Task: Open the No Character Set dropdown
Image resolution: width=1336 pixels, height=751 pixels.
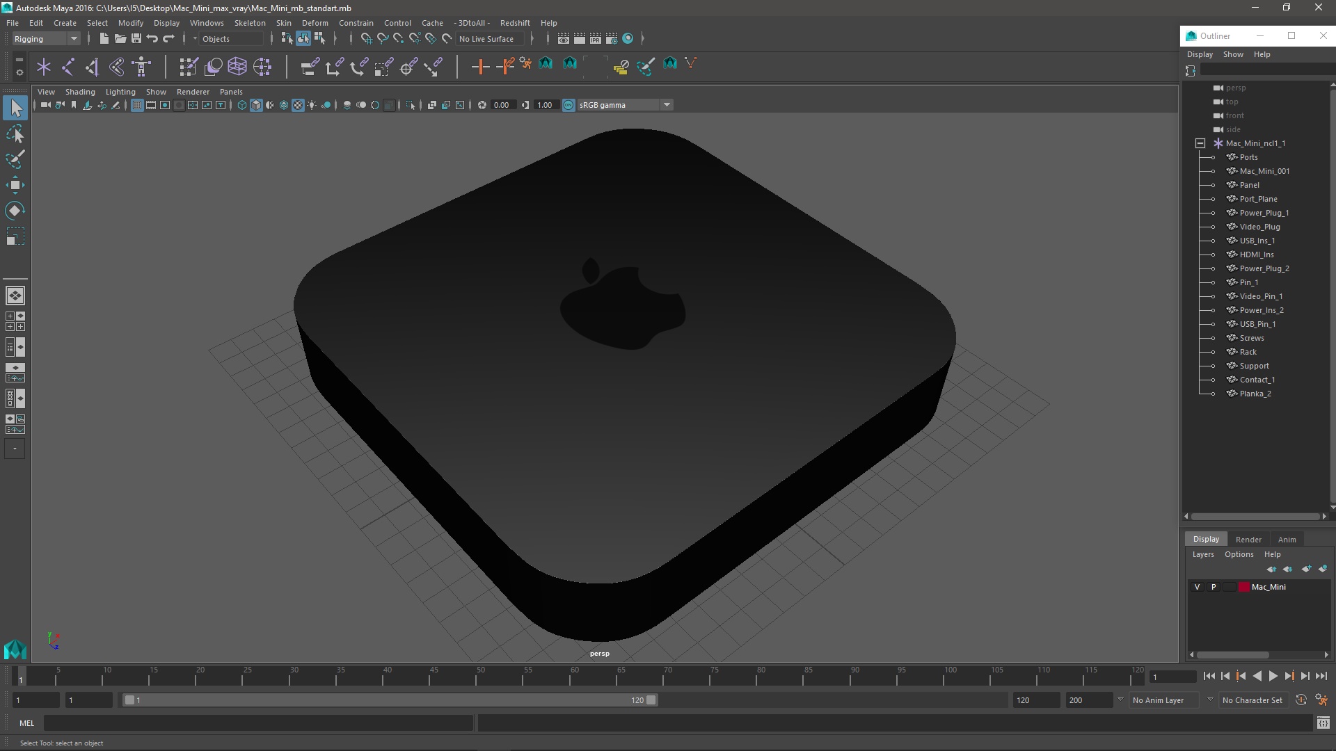Action: point(1252,700)
